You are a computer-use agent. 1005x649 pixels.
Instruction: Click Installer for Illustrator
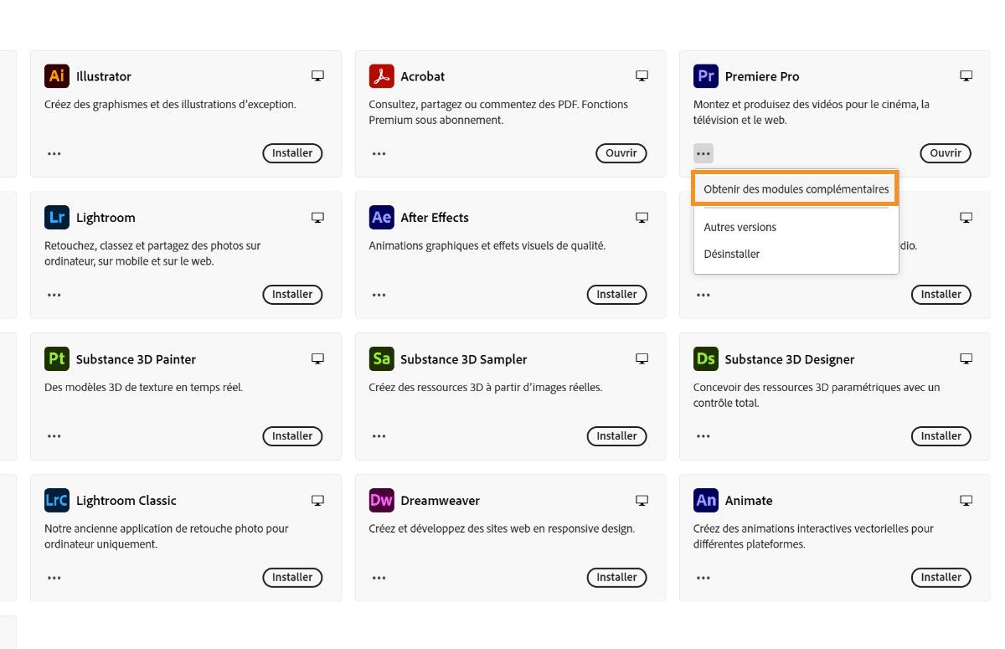(x=292, y=153)
